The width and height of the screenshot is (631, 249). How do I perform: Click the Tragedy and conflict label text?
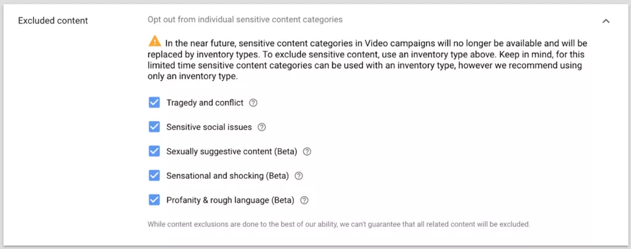click(x=205, y=103)
